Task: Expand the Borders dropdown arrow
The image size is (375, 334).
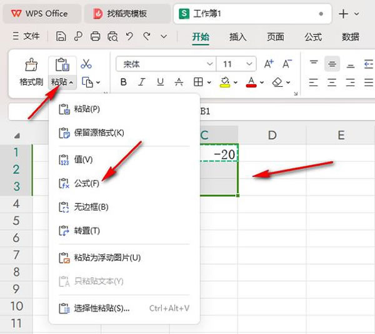Action: pos(209,82)
